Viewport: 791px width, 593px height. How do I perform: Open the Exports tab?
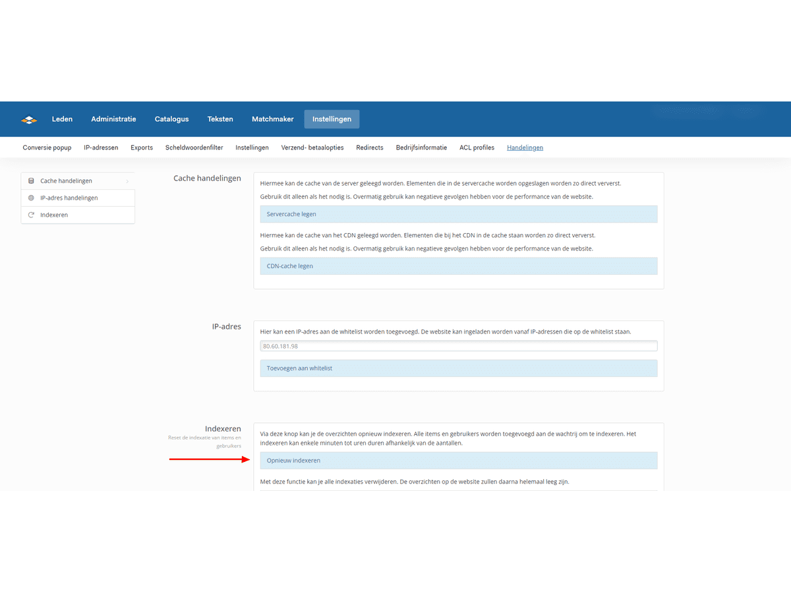click(142, 148)
